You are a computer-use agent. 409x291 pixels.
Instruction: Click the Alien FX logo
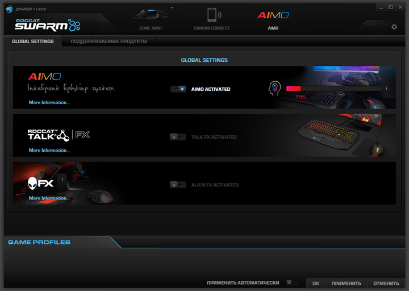40,183
